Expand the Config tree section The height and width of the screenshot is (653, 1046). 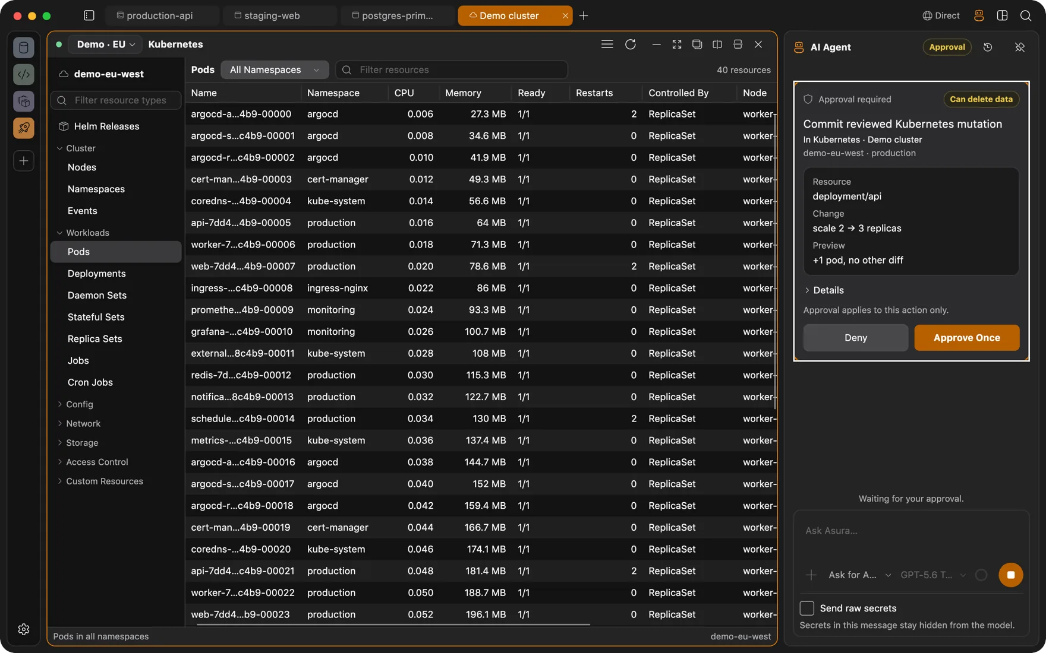click(x=75, y=404)
